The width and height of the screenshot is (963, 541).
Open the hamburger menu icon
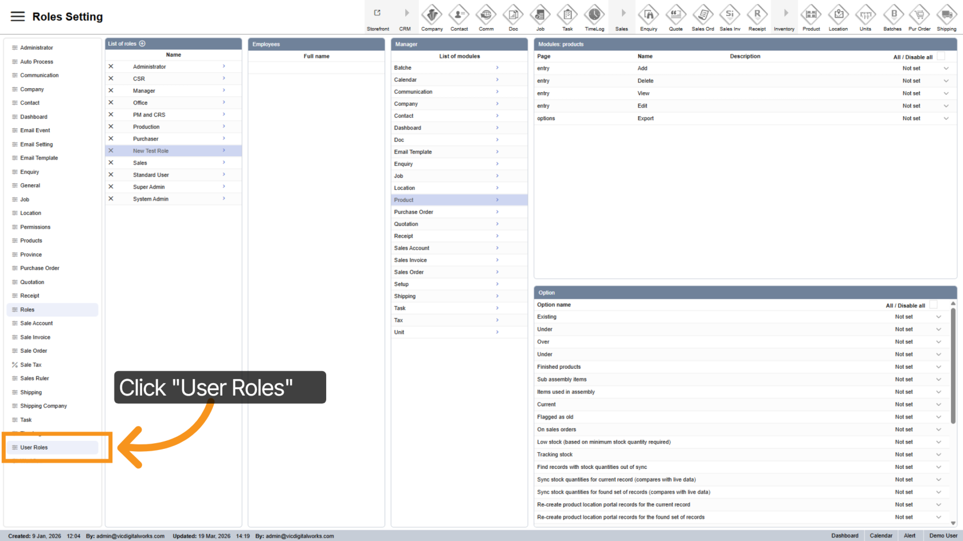coord(18,17)
